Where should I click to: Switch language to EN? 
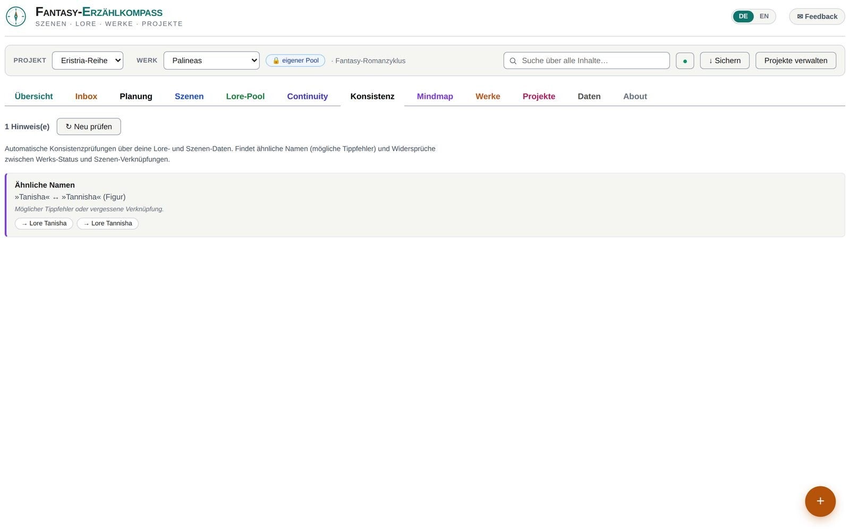coord(764,16)
